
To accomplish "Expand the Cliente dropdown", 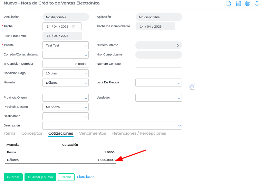I will (x=86, y=45).
